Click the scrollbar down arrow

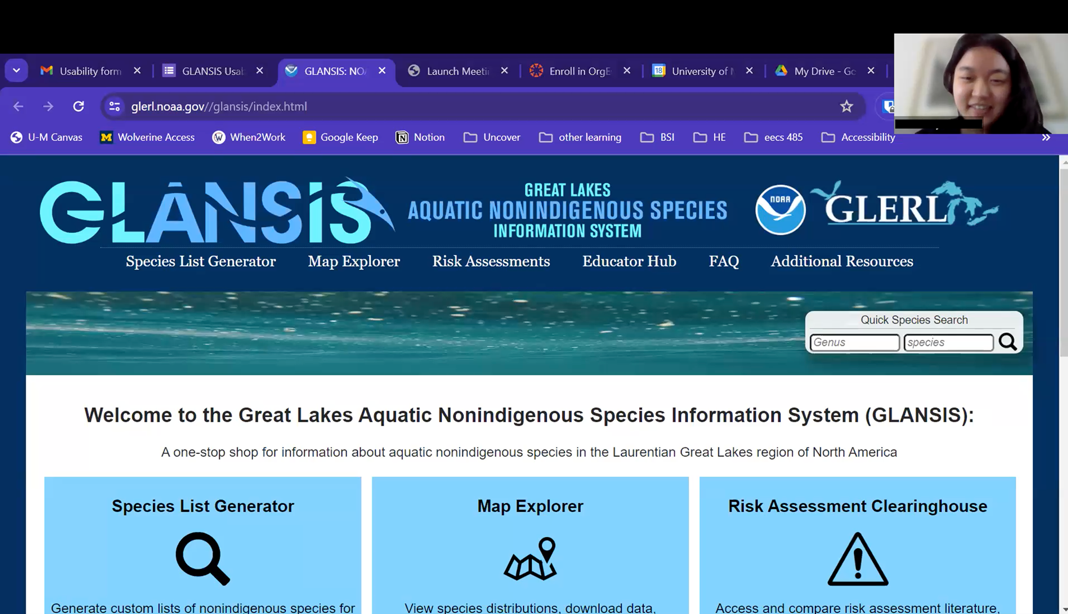click(1064, 609)
